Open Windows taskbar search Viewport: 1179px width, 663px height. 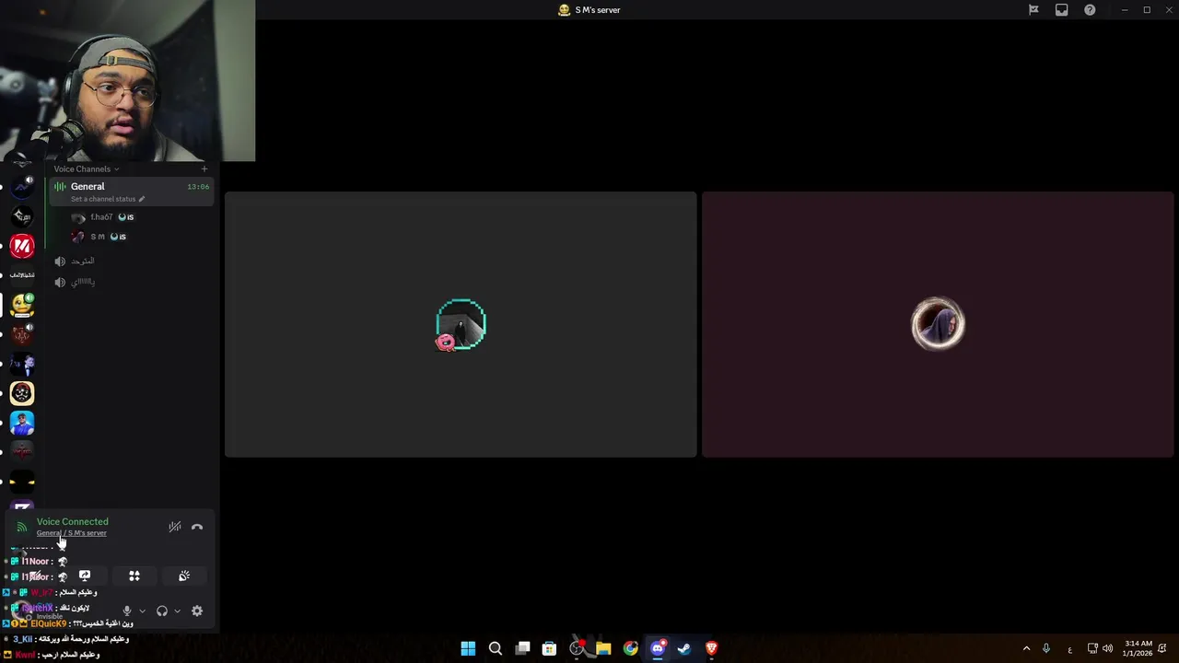tap(496, 648)
